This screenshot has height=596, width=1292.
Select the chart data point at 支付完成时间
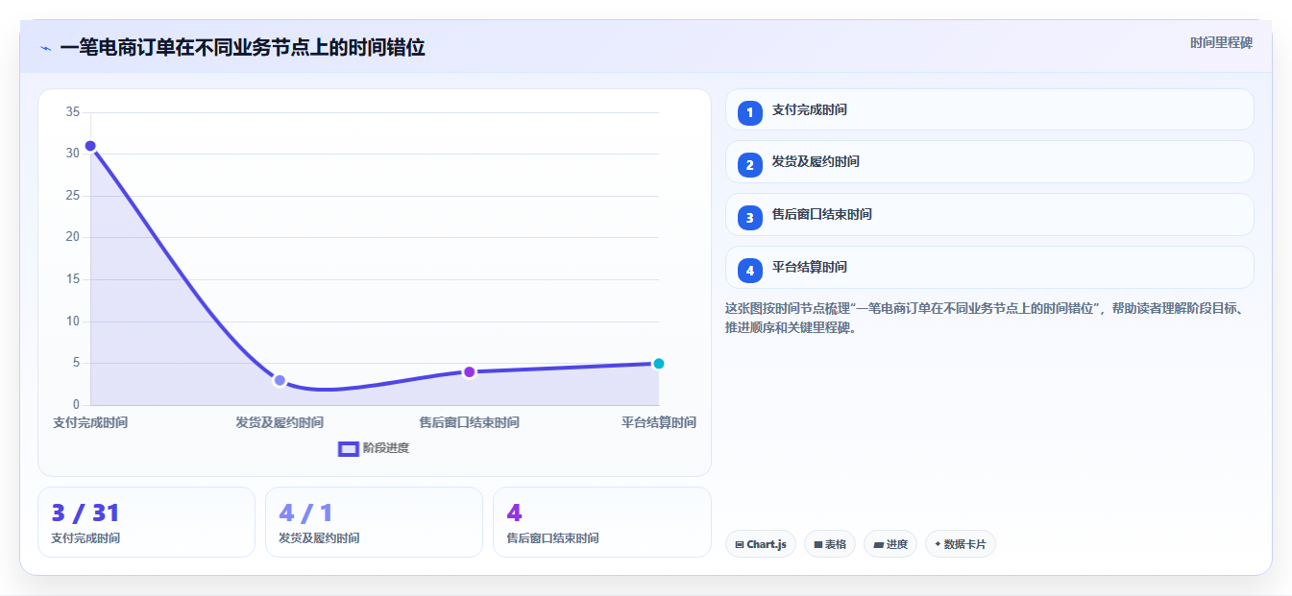click(x=90, y=146)
